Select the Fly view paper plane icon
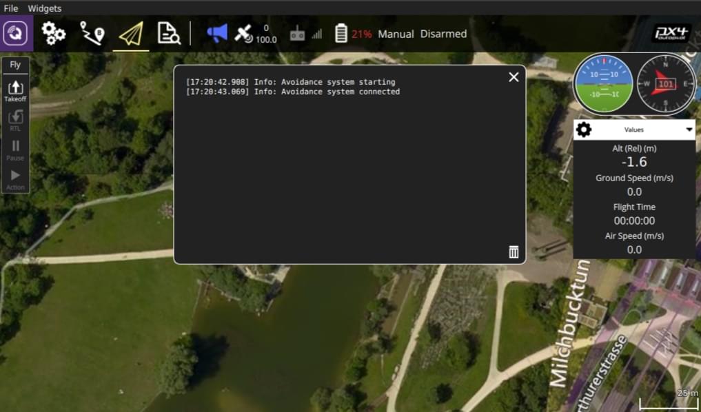The width and height of the screenshot is (701, 412). coord(132,32)
